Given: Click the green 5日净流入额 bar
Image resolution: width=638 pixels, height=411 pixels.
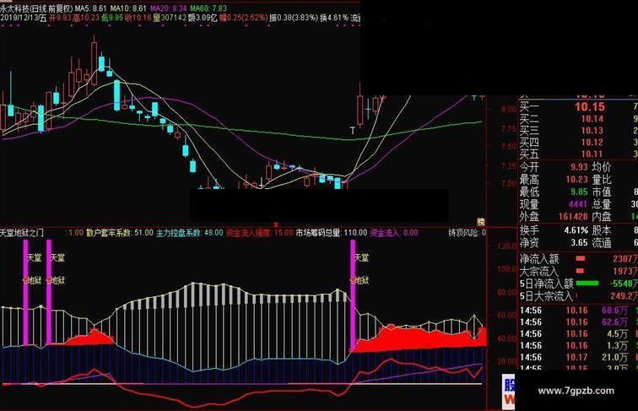Looking at the screenshot, I should (x=587, y=284).
